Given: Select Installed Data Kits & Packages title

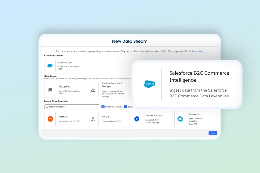Looking at the screenshot, I should pyautogui.click(x=112, y=85).
